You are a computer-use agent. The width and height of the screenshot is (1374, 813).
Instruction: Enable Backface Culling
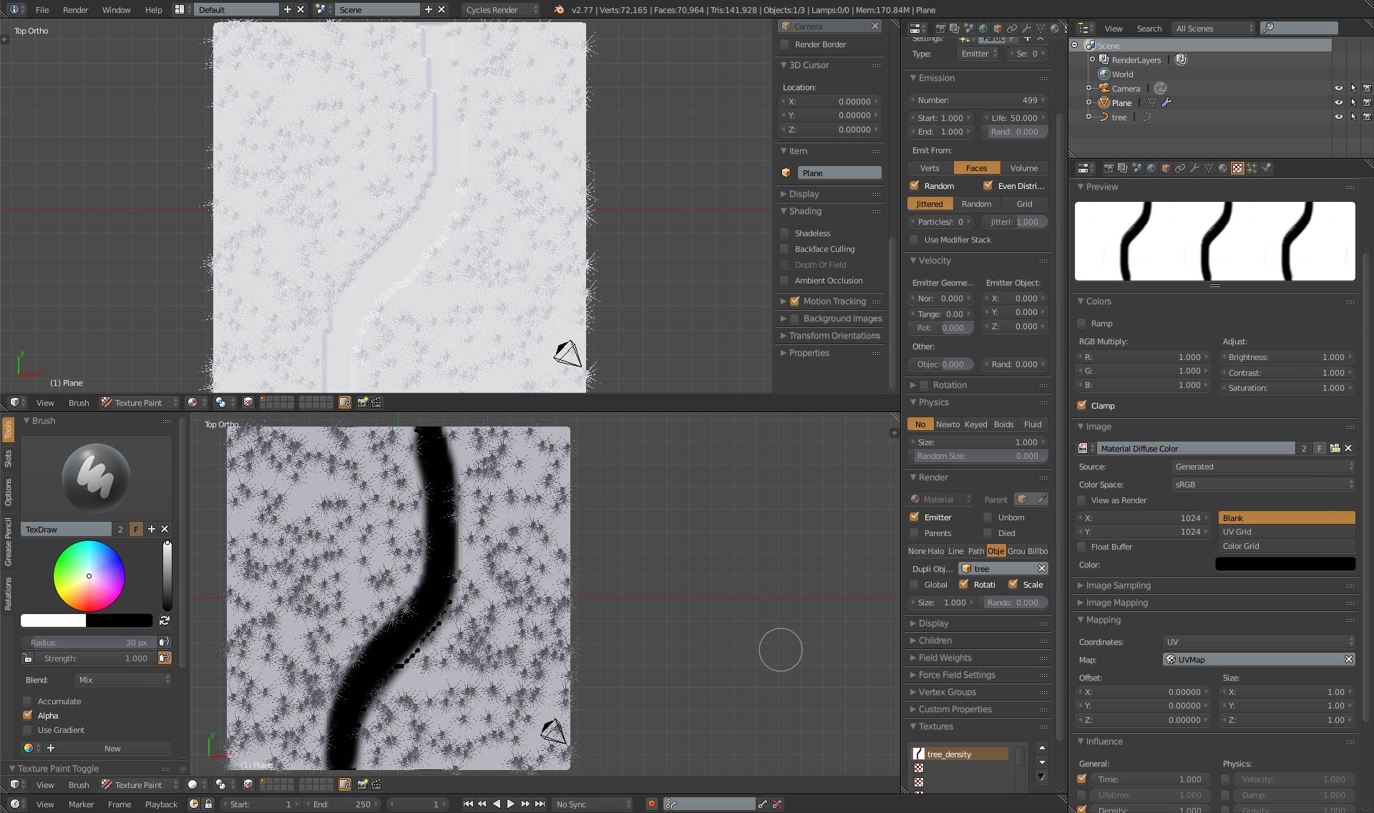[x=785, y=249]
